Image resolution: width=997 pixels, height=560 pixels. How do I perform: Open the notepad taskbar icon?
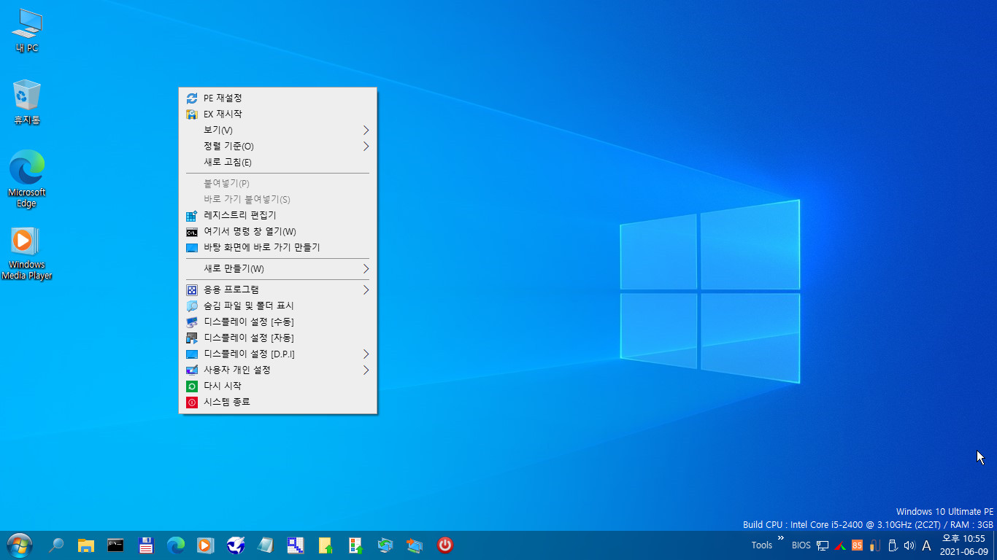(265, 545)
